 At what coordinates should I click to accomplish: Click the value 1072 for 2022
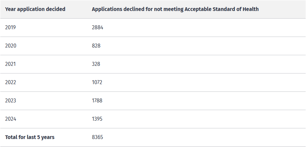97,82
